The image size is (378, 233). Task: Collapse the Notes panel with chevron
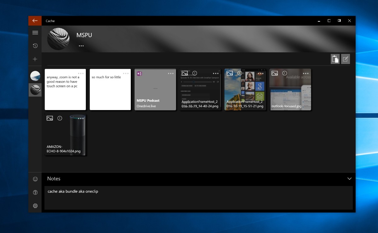coord(349,178)
